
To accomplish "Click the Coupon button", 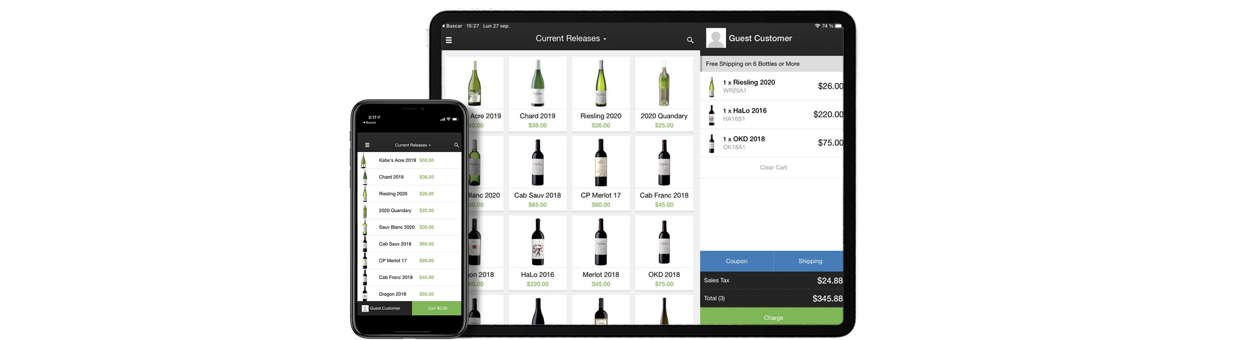I will [x=737, y=261].
